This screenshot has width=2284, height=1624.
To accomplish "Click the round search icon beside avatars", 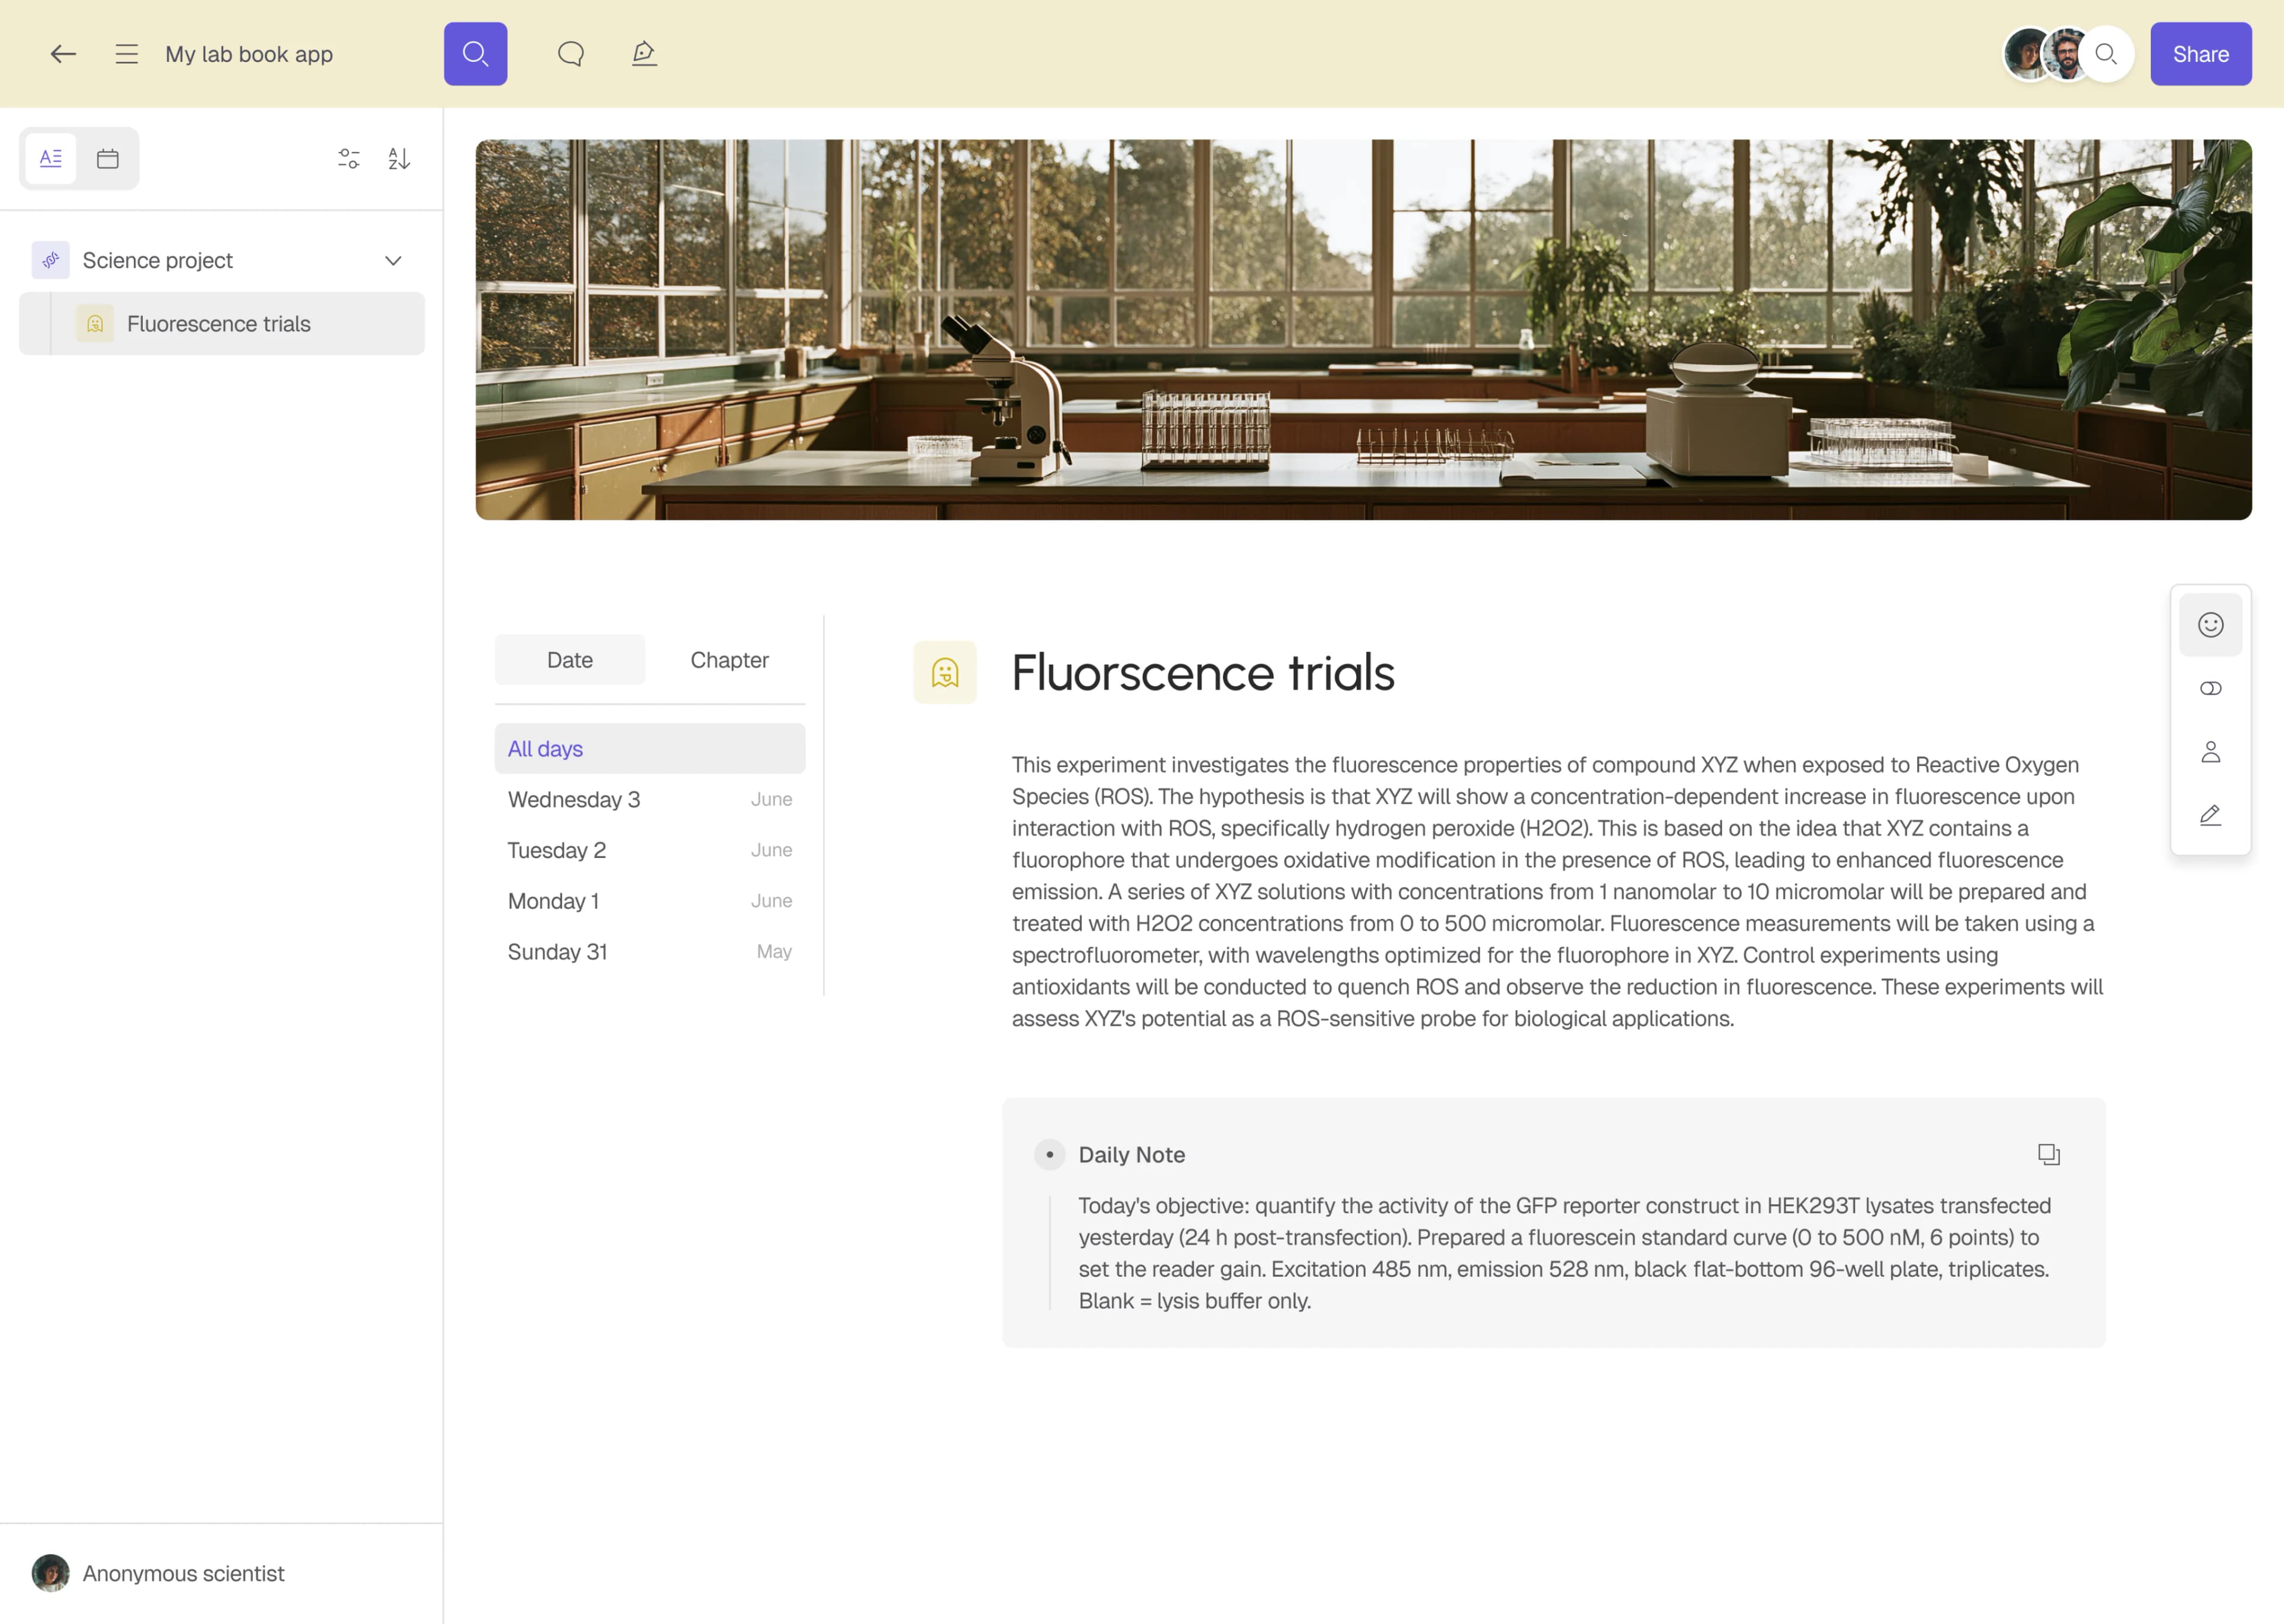I will click(2106, 54).
